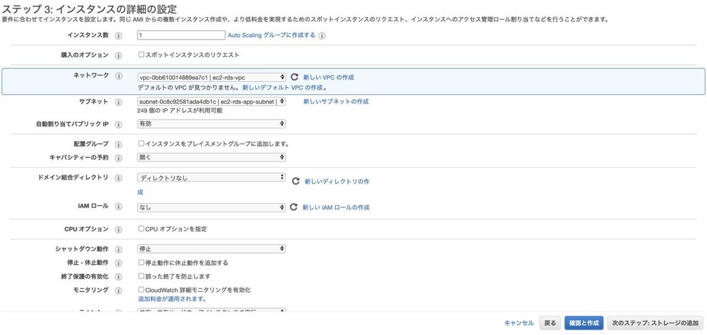
Task: Open 自動割り当てパブリック IP dropdown showing 有効
Action: click(212, 124)
